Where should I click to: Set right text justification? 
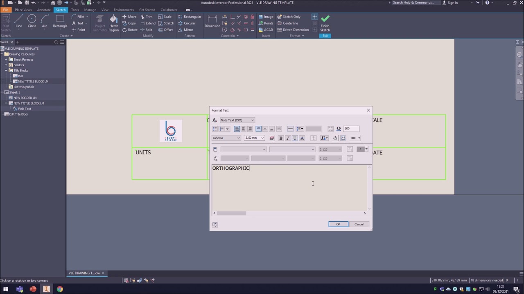pos(250,129)
